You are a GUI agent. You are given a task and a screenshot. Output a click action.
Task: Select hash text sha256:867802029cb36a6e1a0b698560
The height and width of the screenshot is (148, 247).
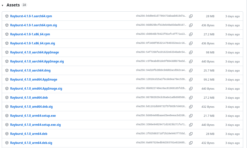pyautogui.click(x=161, y=97)
